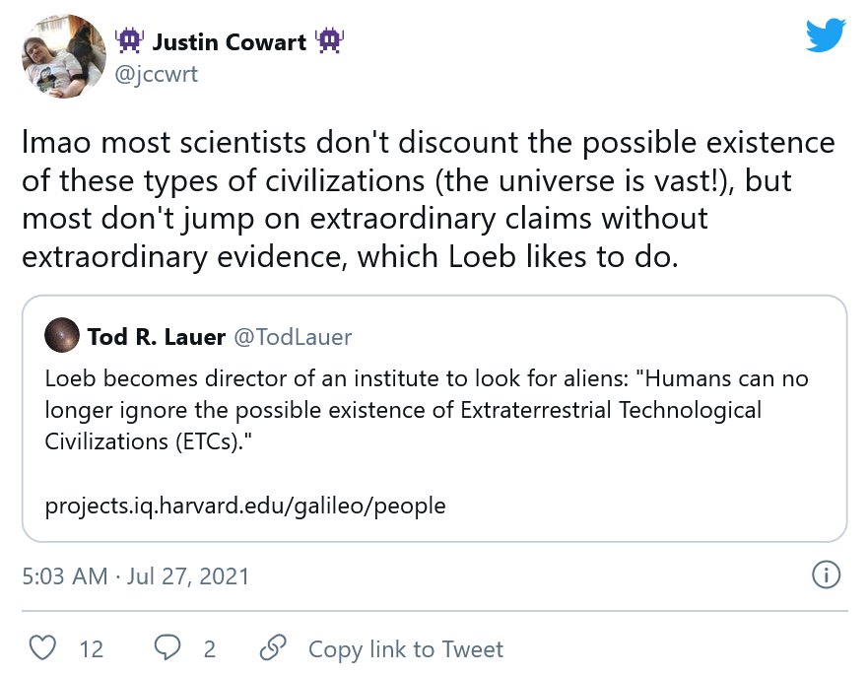Click the Twitter bird logo
Screen dimensions: 868x676
(x=826, y=35)
